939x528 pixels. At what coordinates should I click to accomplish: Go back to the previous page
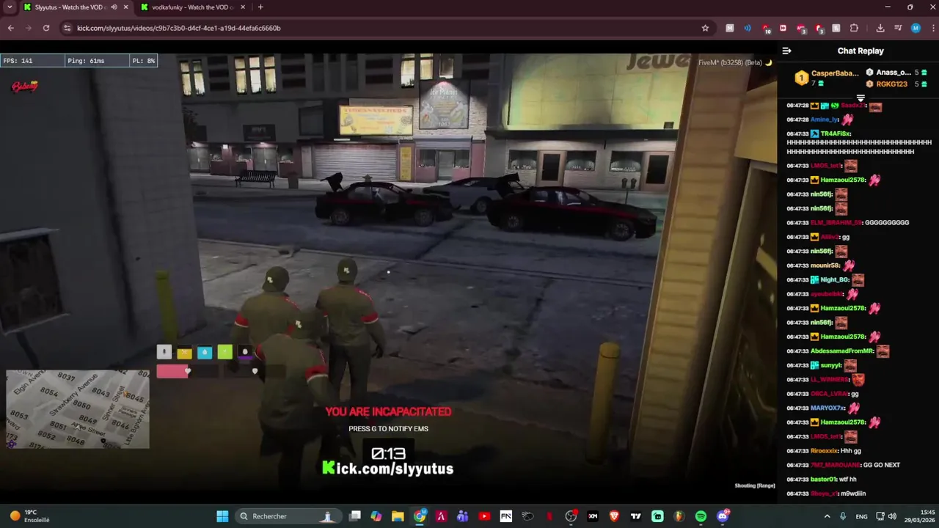coord(10,28)
